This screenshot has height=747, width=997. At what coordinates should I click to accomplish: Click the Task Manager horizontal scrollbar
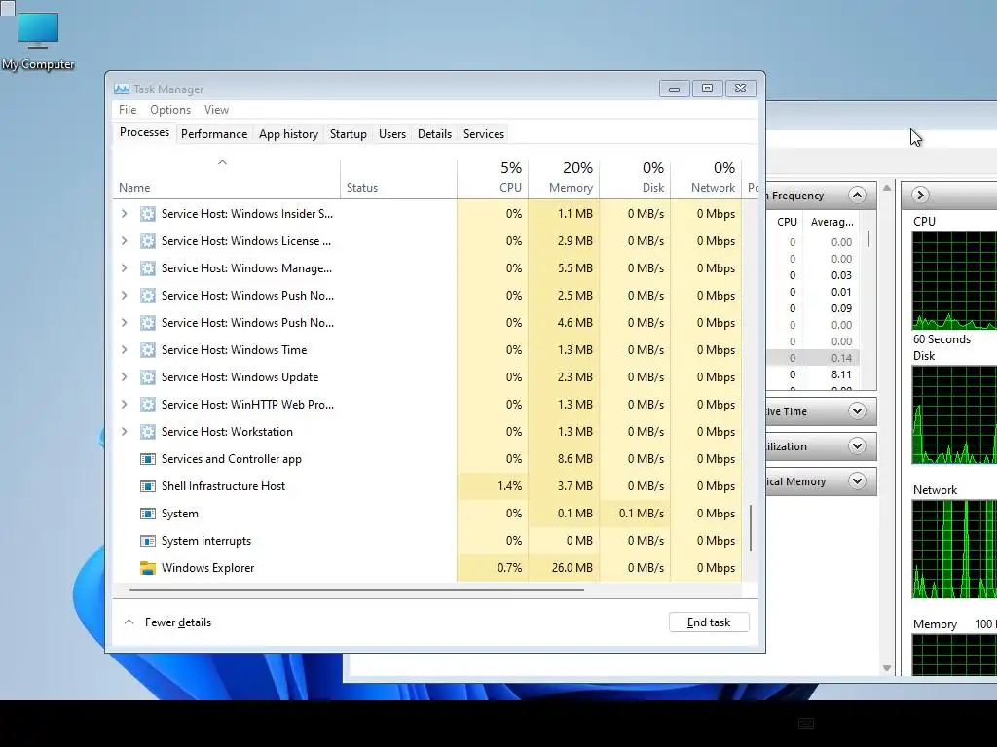pyautogui.click(x=356, y=590)
